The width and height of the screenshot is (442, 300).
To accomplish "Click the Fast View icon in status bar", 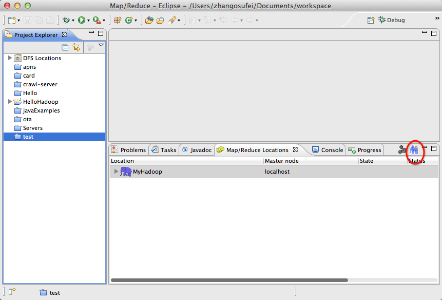I will pyautogui.click(x=12, y=291).
